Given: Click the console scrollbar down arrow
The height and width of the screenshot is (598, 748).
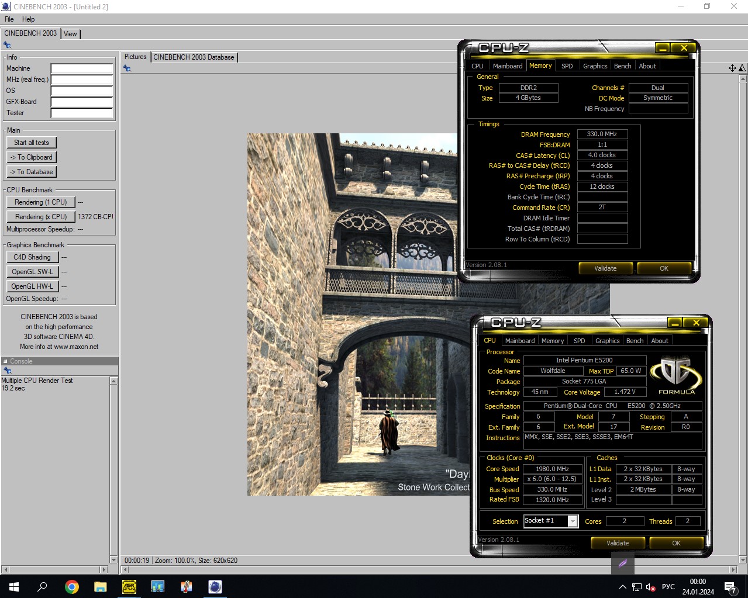Looking at the screenshot, I should pos(113,559).
